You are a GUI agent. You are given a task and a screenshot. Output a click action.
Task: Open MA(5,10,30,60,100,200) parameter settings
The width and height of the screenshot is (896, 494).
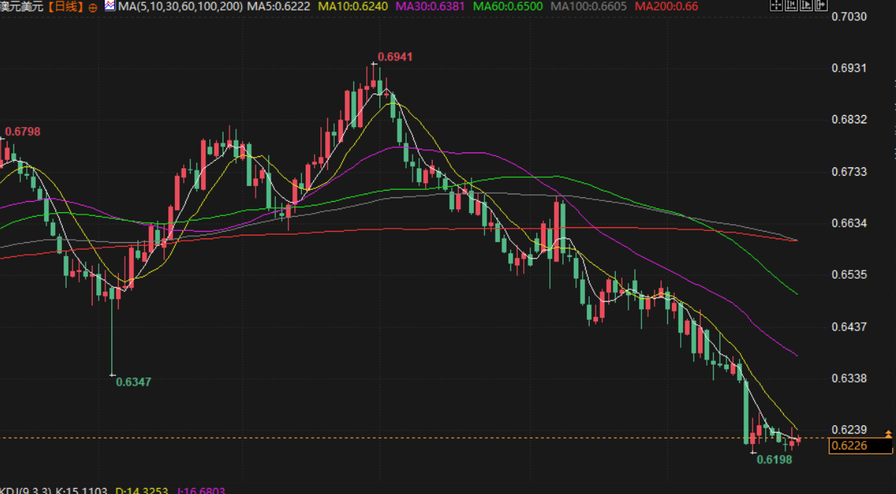coord(181,6)
